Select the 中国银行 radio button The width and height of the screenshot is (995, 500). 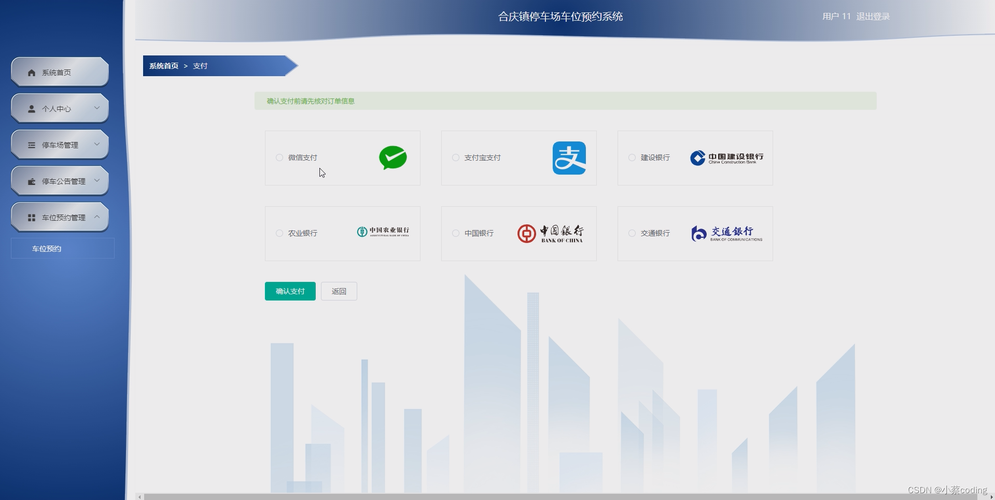(456, 233)
